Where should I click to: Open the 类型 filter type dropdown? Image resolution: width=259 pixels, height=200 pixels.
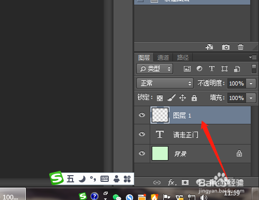coord(155,69)
